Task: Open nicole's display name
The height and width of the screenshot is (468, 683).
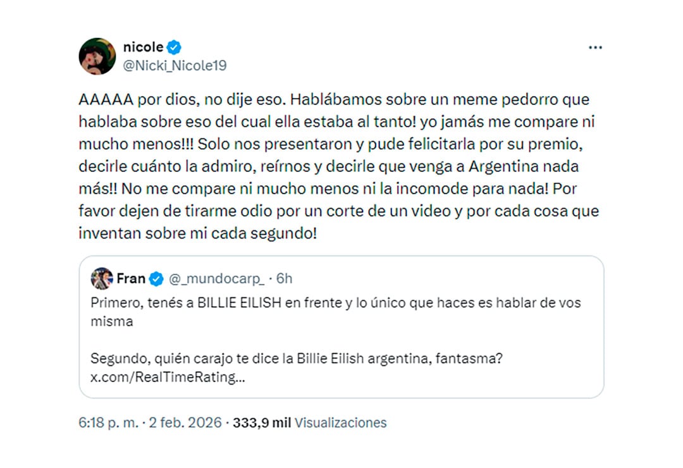Action: coord(144,46)
